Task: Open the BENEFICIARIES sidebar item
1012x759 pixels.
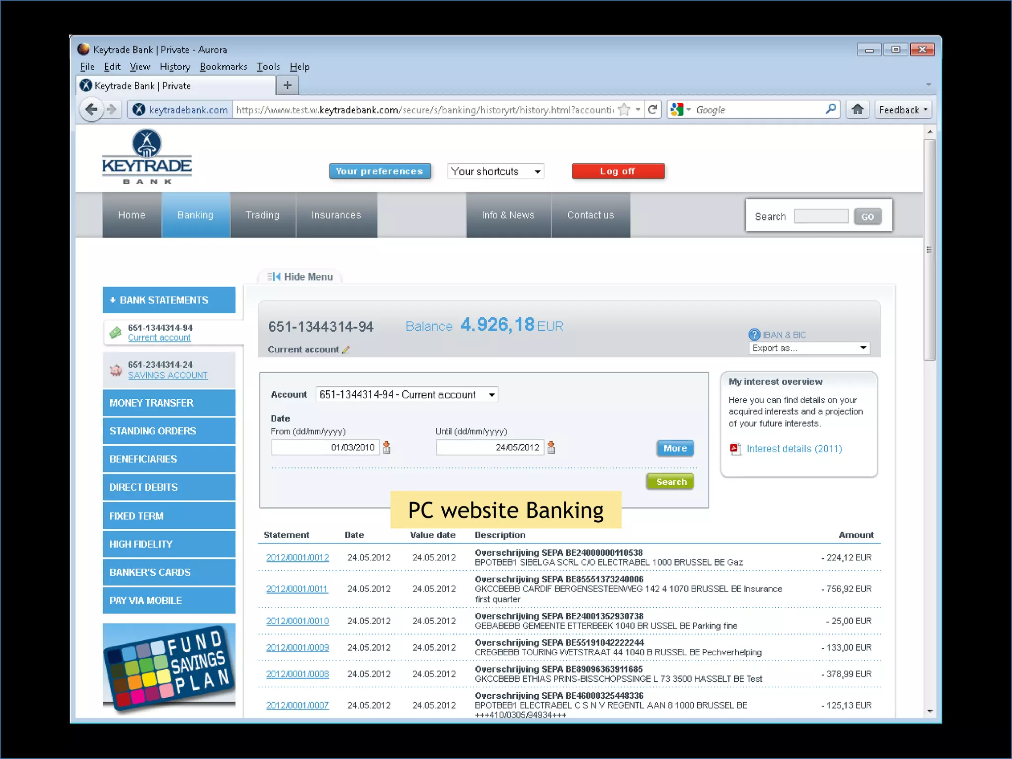Action: click(169, 459)
